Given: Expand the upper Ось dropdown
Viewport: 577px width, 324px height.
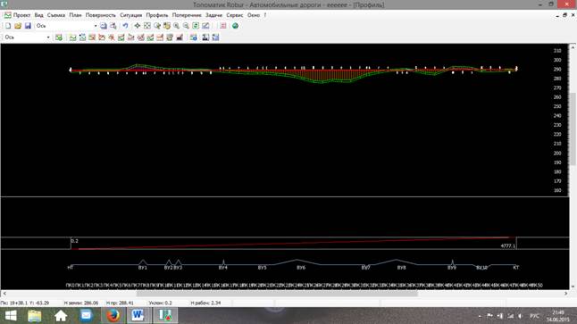Looking at the screenshot, I should tap(96, 26).
